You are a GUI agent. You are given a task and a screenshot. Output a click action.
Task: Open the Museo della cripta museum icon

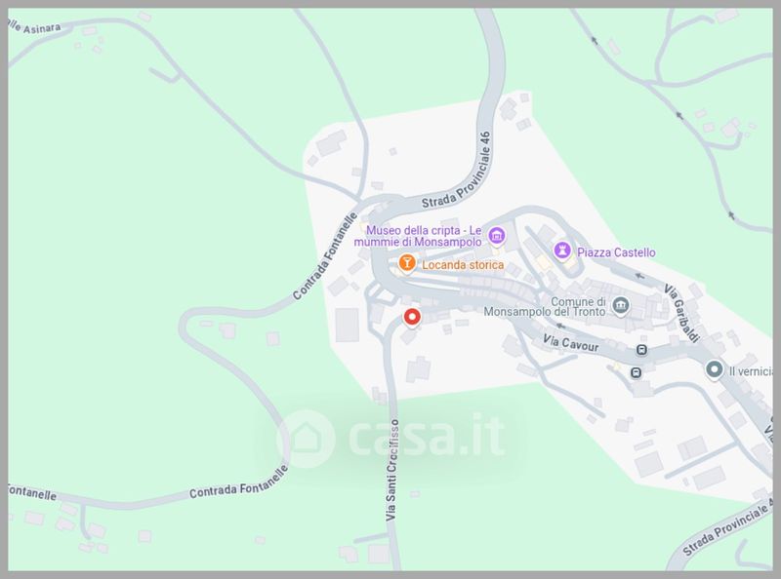click(496, 236)
